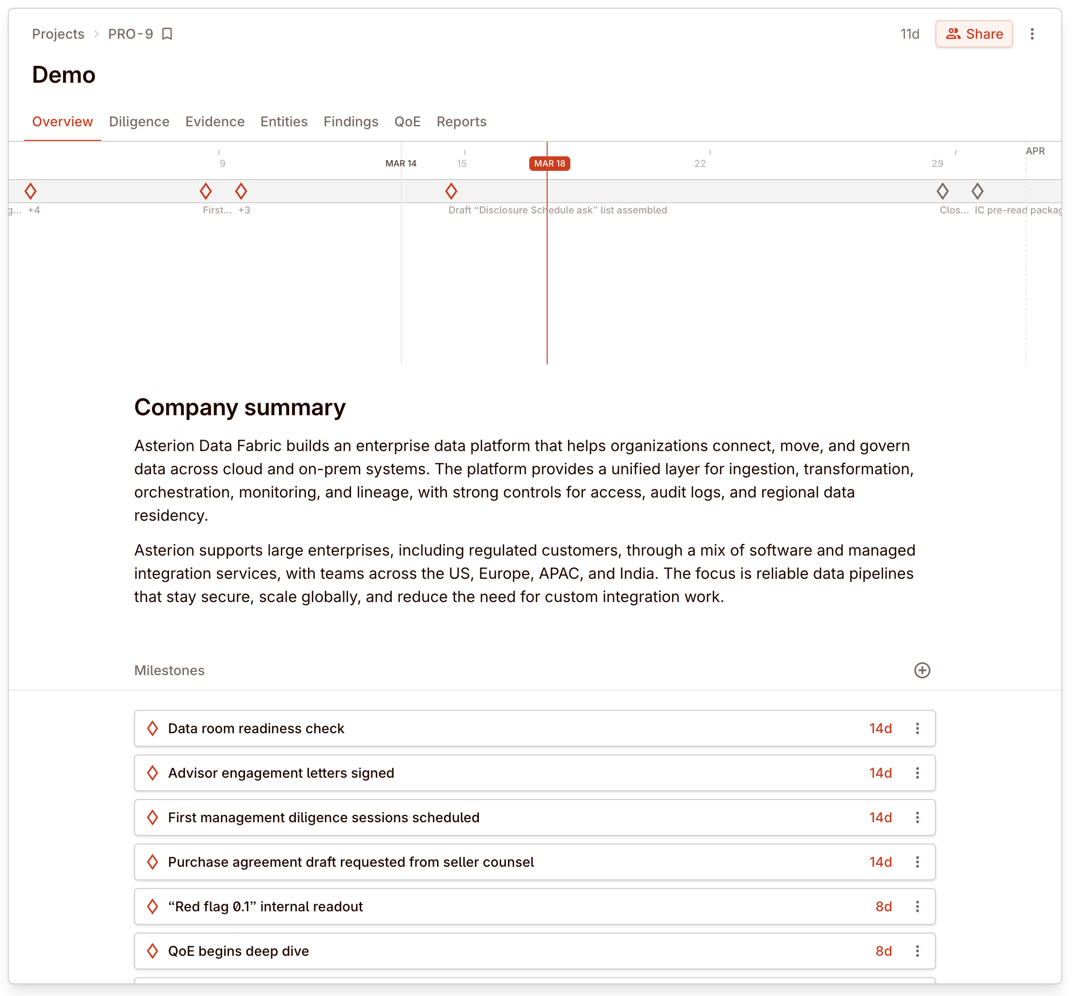Image resolution: width=1072 pixels, height=996 pixels.
Task: Add a new milestone using the plus icon
Action: (922, 670)
